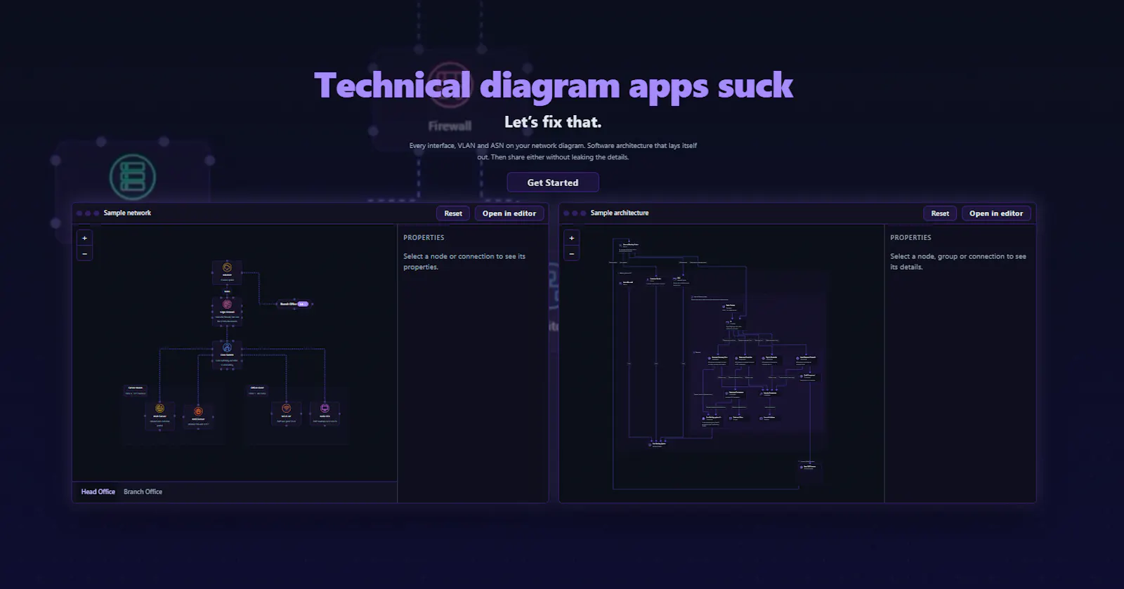The height and width of the screenshot is (589, 1124).
Task: Switch to the Branch Office tab
Action: (143, 492)
